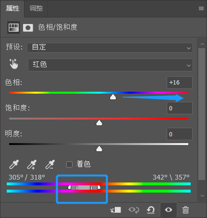Open the panel flyout menu
The height and width of the screenshot is (218, 207).
point(201,8)
